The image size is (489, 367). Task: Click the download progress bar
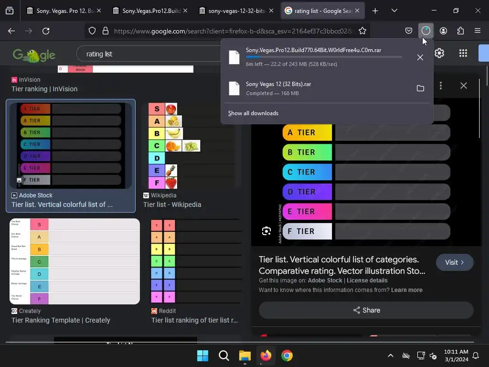324,57
